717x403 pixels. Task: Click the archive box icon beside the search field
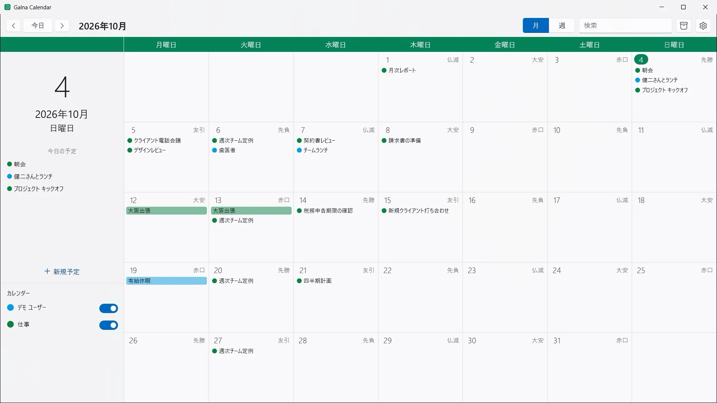(x=684, y=26)
